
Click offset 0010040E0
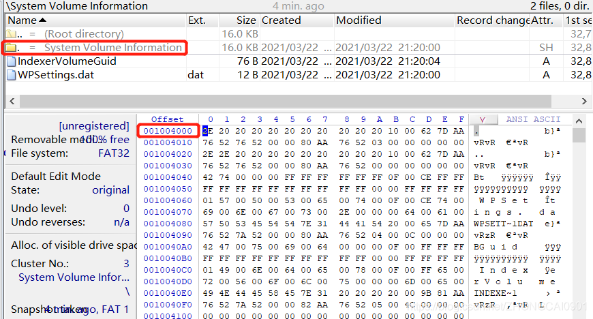pyautogui.click(x=168, y=293)
